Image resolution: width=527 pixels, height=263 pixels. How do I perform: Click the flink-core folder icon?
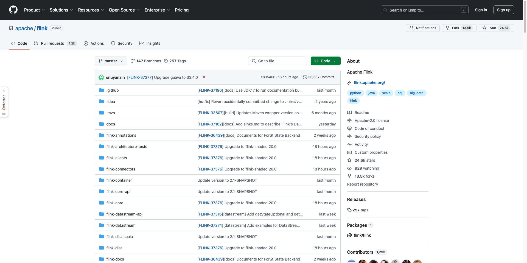tap(102, 203)
